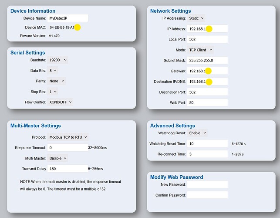280x218 pixels.
Task: Click the Device Information heading
Action: pos(33,11)
